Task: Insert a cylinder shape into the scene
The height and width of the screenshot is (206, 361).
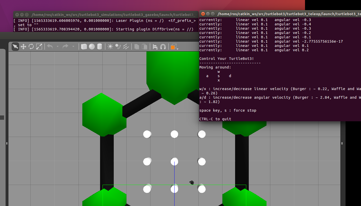Action: pyautogui.click(x=99, y=46)
